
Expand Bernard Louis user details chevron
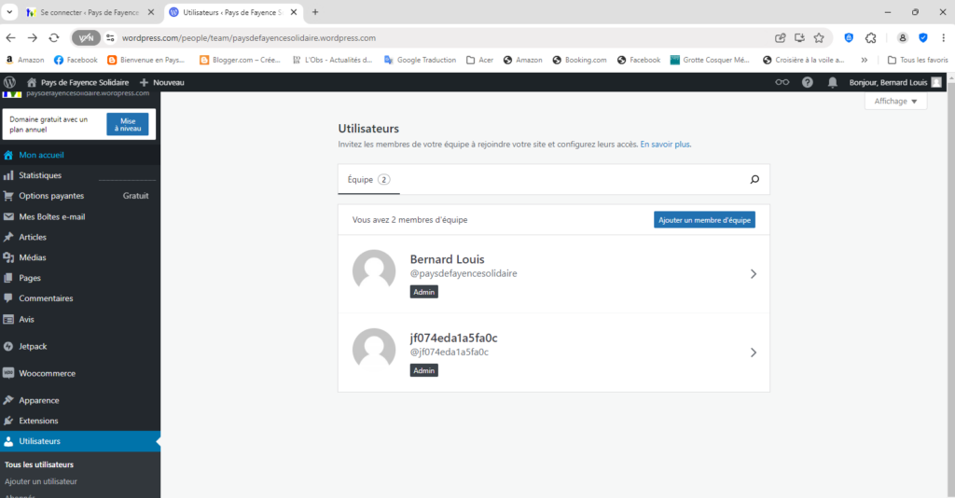point(753,274)
